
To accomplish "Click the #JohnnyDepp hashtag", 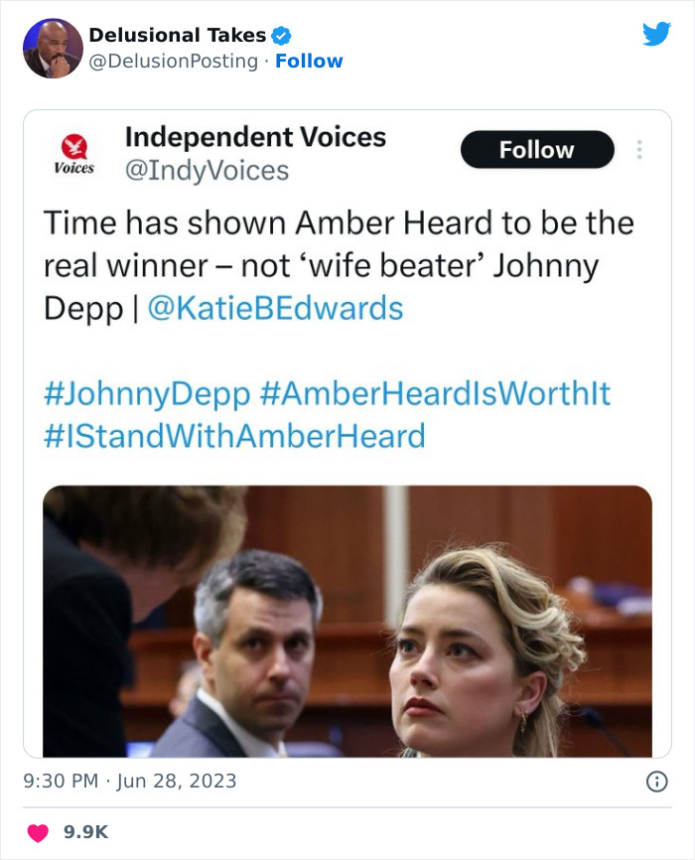I will coord(147,394).
